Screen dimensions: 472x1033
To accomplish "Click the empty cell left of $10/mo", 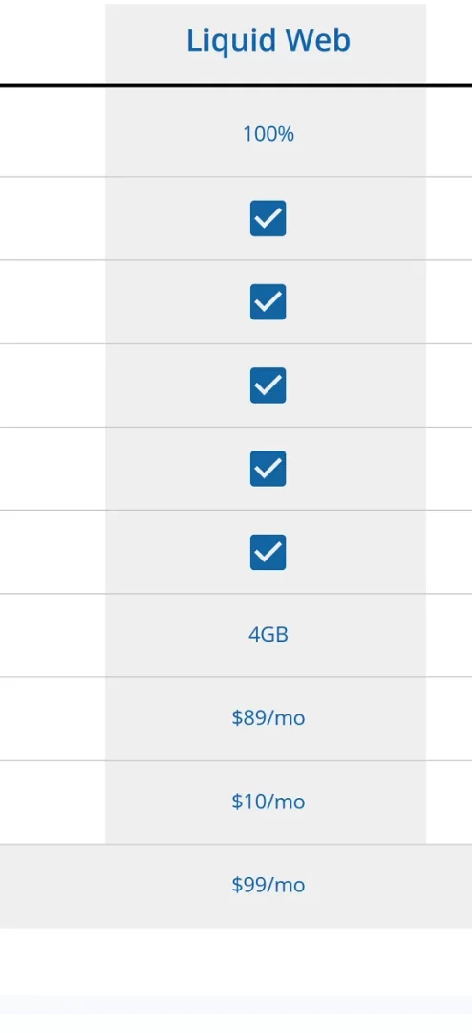I will (x=53, y=802).
